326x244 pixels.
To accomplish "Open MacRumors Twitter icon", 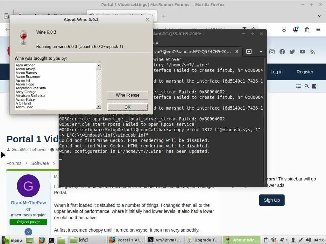I will click(292, 52).
